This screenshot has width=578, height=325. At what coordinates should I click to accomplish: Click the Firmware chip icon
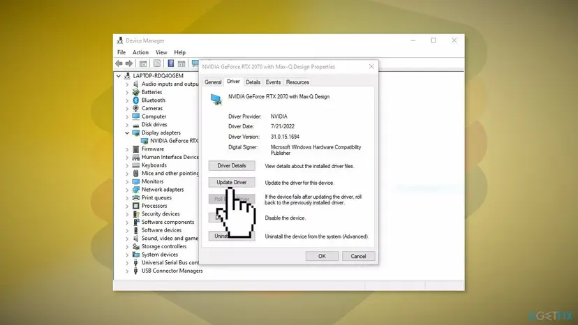[x=135, y=149]
